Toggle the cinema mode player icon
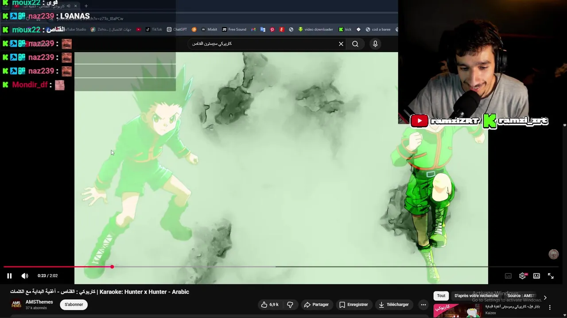567x318 pixels. [x=536, y=276]
